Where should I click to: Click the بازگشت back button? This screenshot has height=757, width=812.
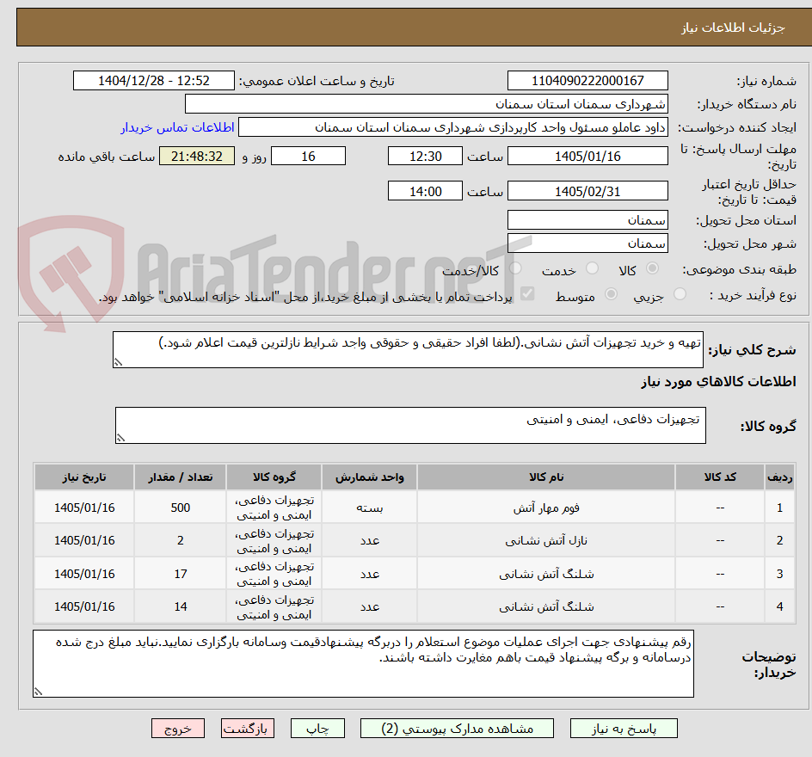(x=248, y=729)
